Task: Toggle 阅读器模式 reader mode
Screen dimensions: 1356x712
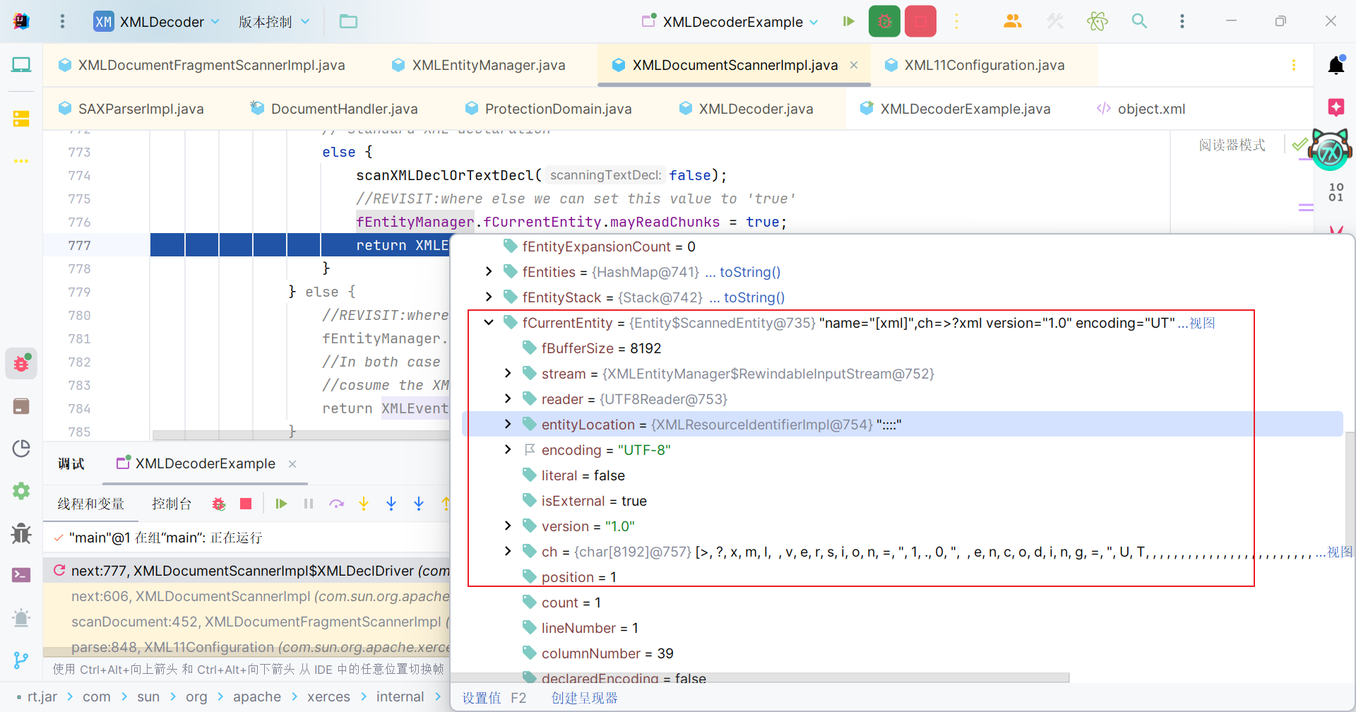Action: (x=1232, y=145)
